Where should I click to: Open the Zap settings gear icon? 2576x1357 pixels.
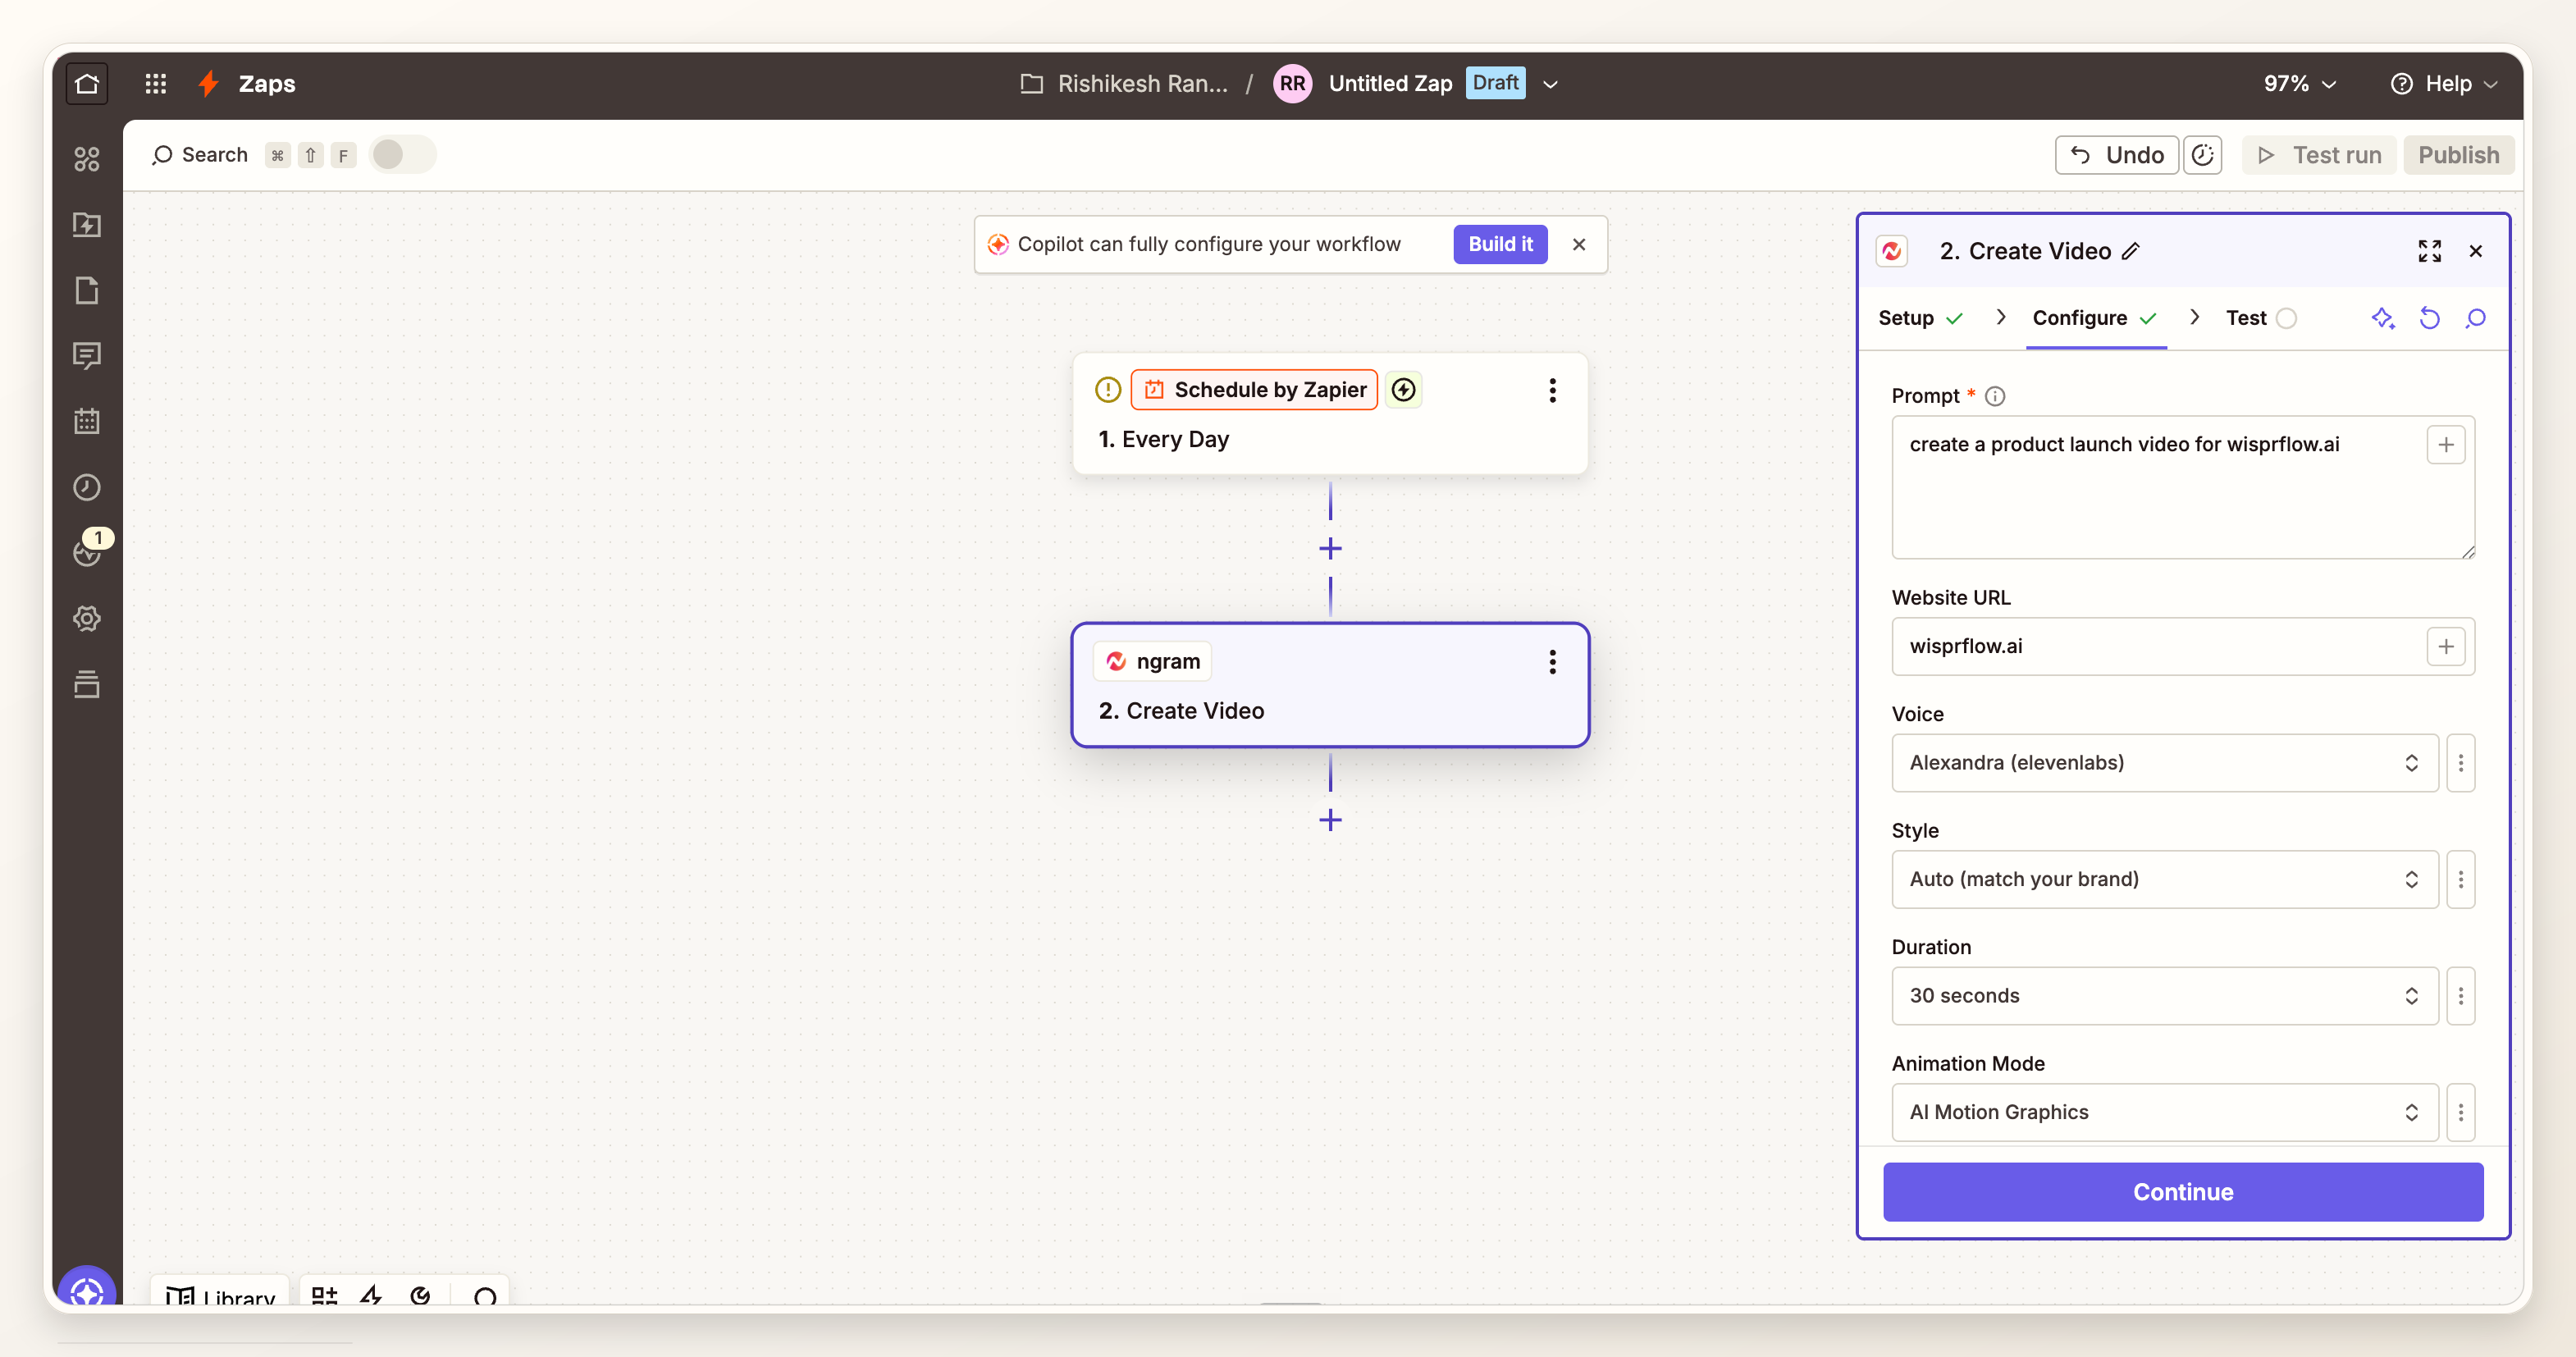87,618
